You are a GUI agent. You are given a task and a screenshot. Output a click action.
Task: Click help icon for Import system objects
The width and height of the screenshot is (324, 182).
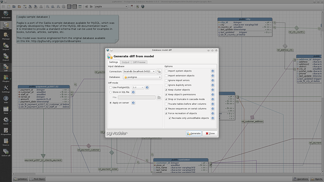(x=213, y=71)
